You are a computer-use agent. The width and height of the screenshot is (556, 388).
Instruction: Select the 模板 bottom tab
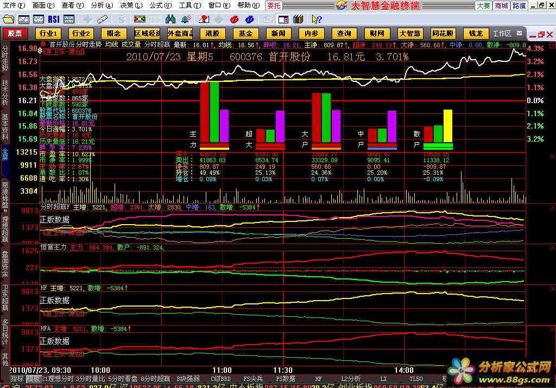pos(34,378)
